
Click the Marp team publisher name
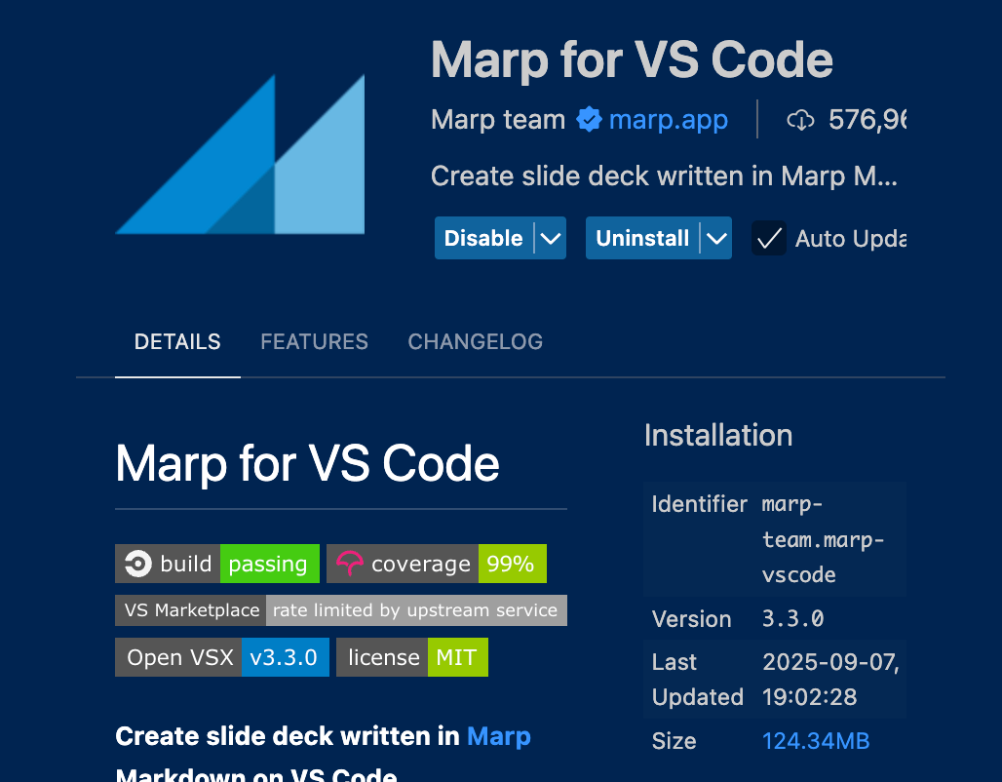coord(498,120)
